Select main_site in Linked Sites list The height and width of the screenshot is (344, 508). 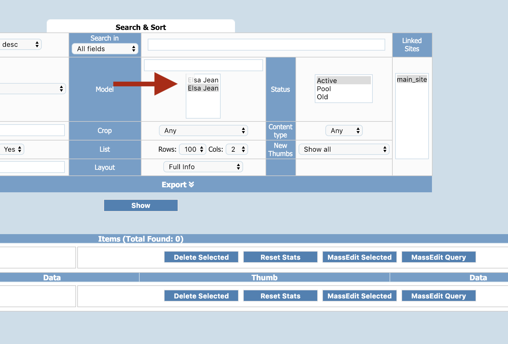click(x=412, y=79)
